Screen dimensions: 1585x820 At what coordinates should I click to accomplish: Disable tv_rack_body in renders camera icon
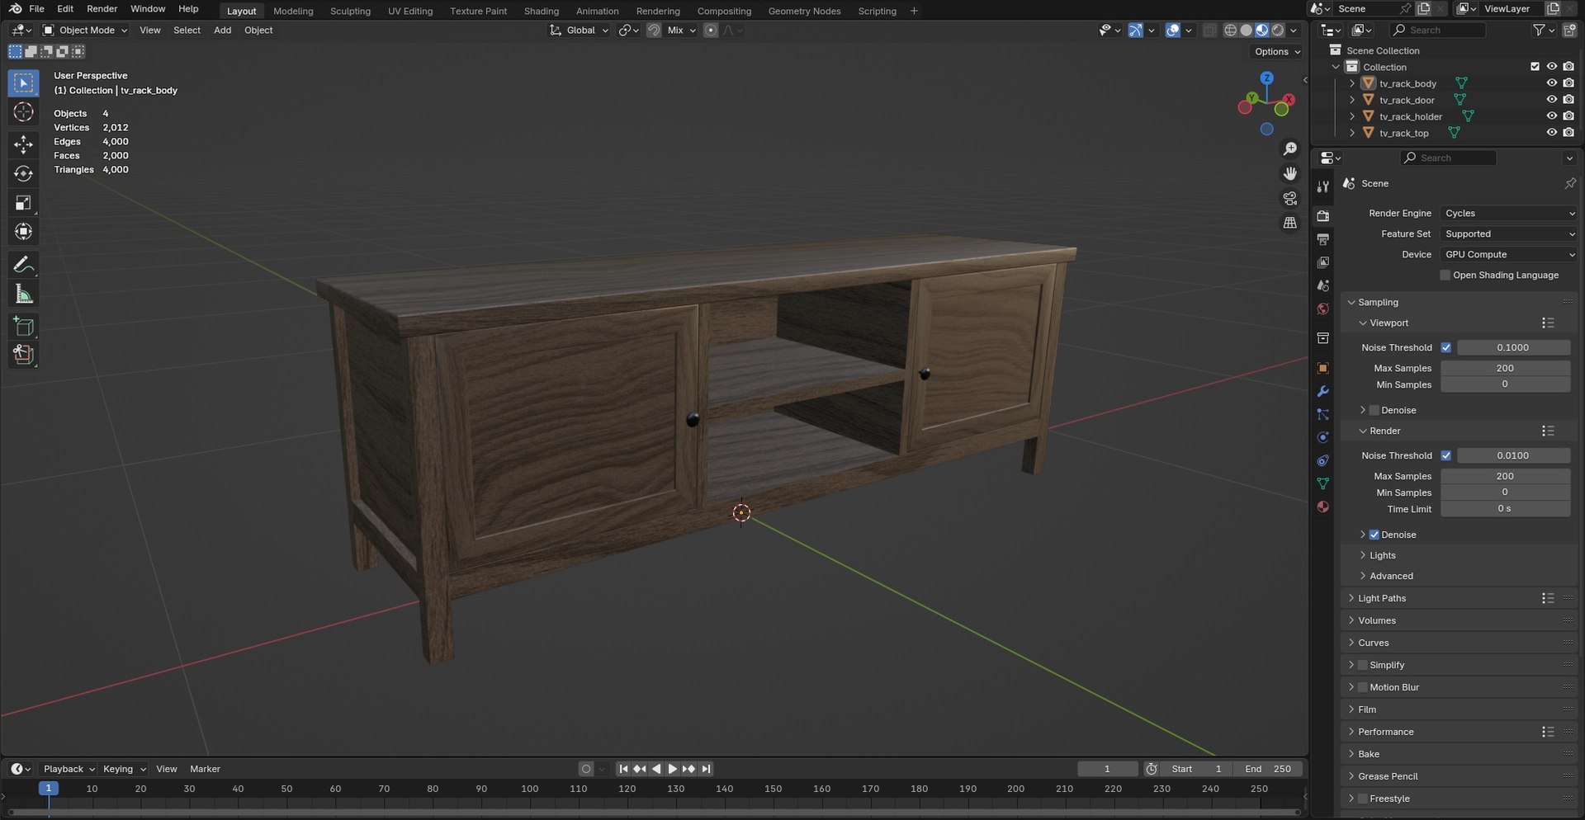tap(1568, 83)
